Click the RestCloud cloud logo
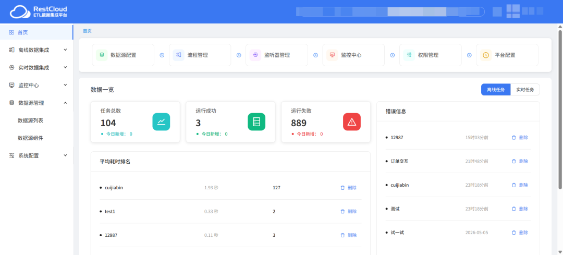This screenshot has height=255, width=563. [20, 12]
